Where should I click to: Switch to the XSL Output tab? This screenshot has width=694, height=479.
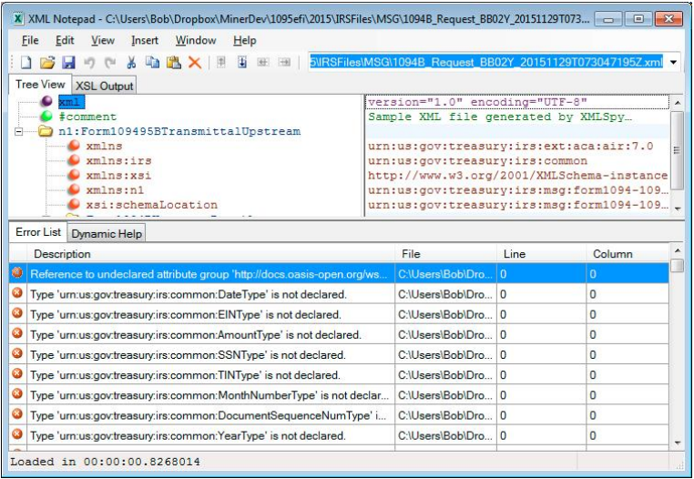point(105,86)
